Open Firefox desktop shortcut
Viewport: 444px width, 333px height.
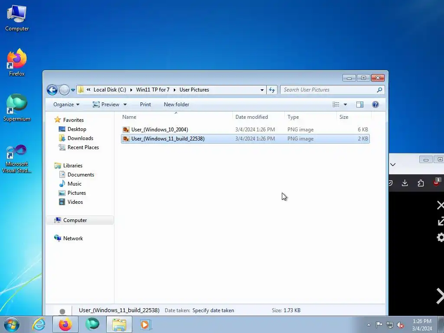pyautogui.click(x=17, y=62)
